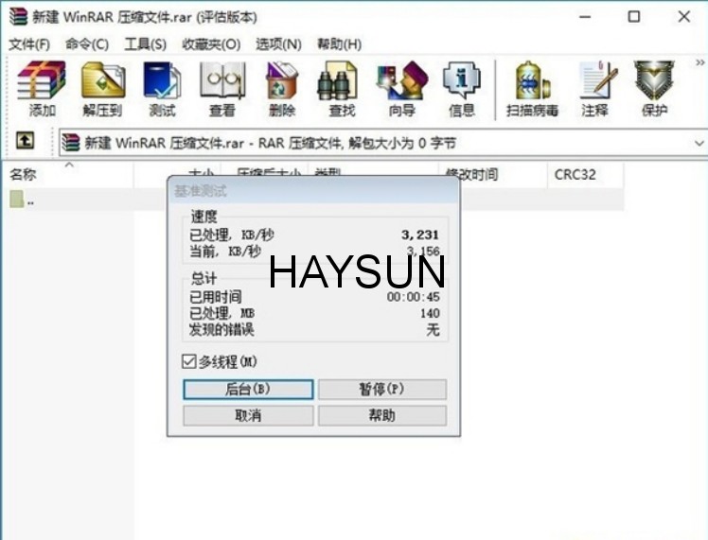Click the Cancel (取消) button
Image resolution: width=708 pixels, height=540 pixels.
click(x=248, y=415)
